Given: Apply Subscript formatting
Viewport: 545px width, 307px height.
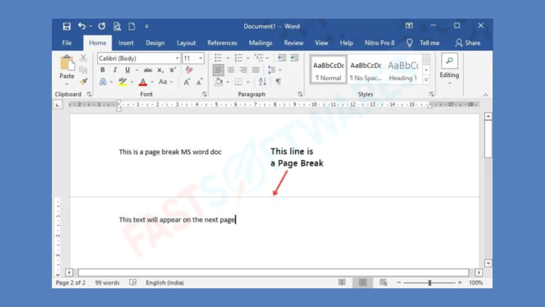Looking at the screenshot, I should click(161, 70).
